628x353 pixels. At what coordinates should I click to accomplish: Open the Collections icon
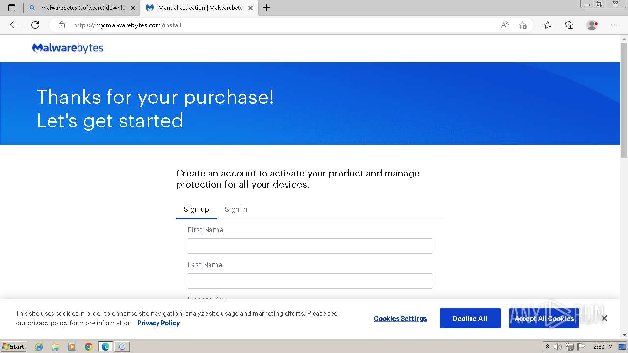tap(569, 25)
